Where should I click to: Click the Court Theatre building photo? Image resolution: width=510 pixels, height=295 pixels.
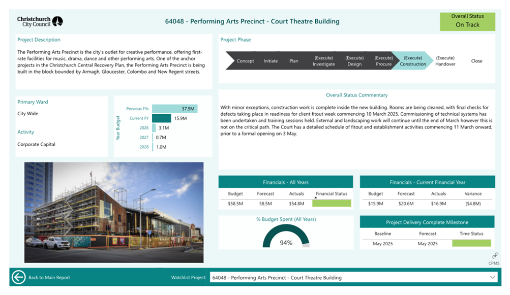click(x=114, y=212)
